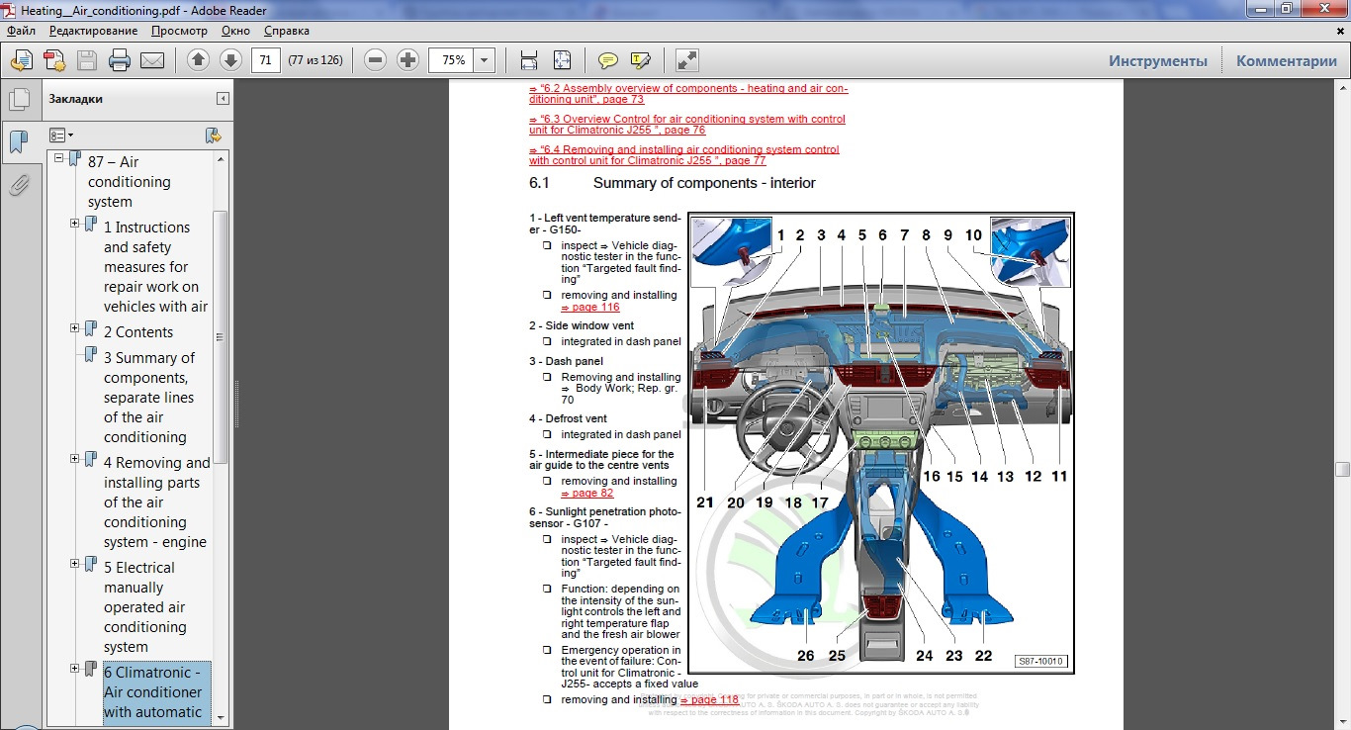Viewport: 1351px width, 730px height.
Task: Add a sticky note comment icon
Action: point(608,60)
